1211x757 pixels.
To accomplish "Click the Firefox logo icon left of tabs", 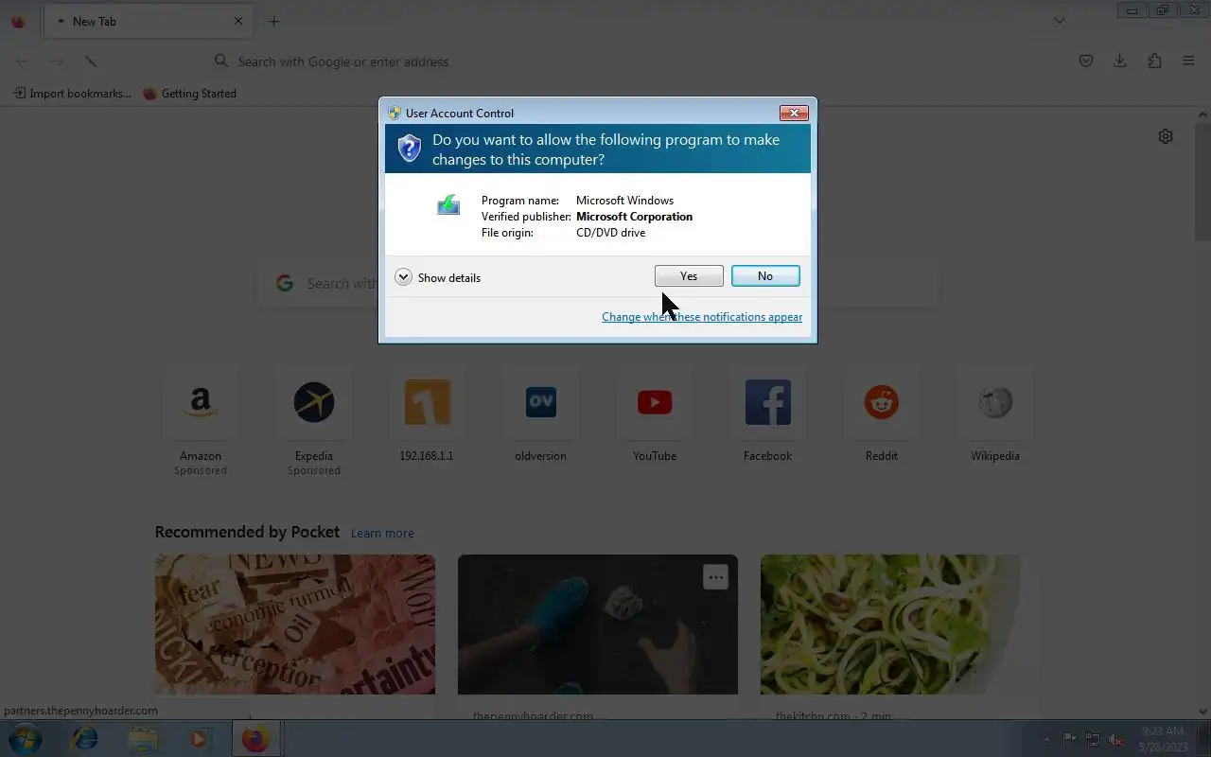I will tap(18, 21).
